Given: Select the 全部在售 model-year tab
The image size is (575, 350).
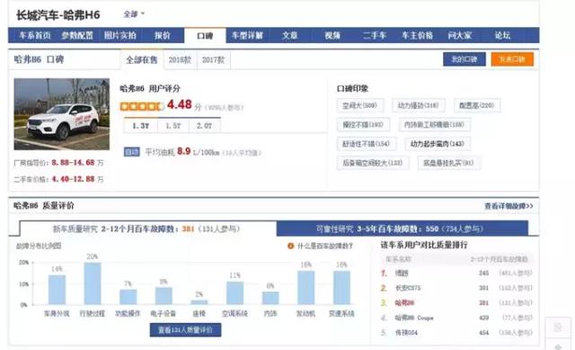Looking at the screenshot, I should coord(142,59).
